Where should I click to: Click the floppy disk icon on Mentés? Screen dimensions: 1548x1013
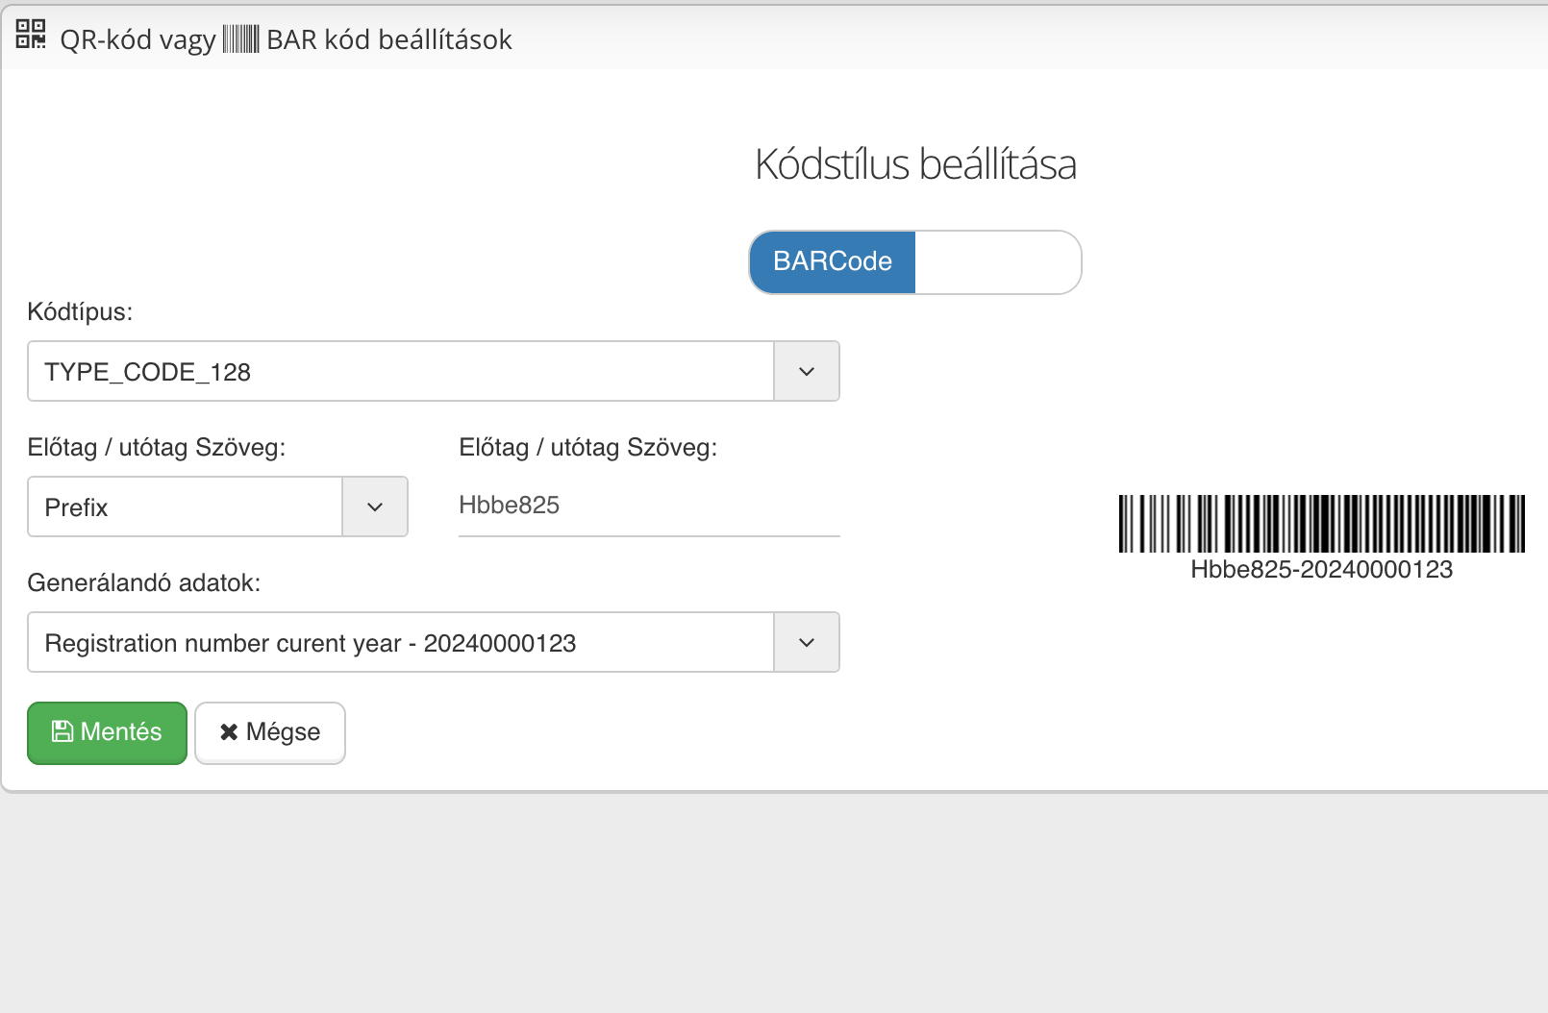click(62, 732)
